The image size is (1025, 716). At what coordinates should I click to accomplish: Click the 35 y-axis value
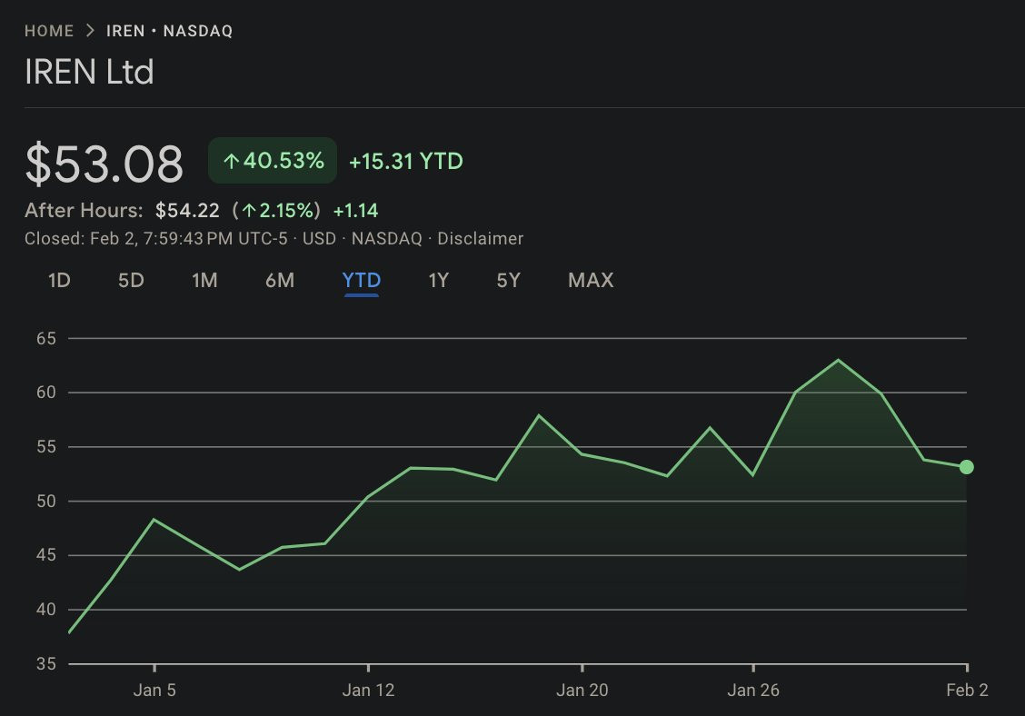pos(46,664)
